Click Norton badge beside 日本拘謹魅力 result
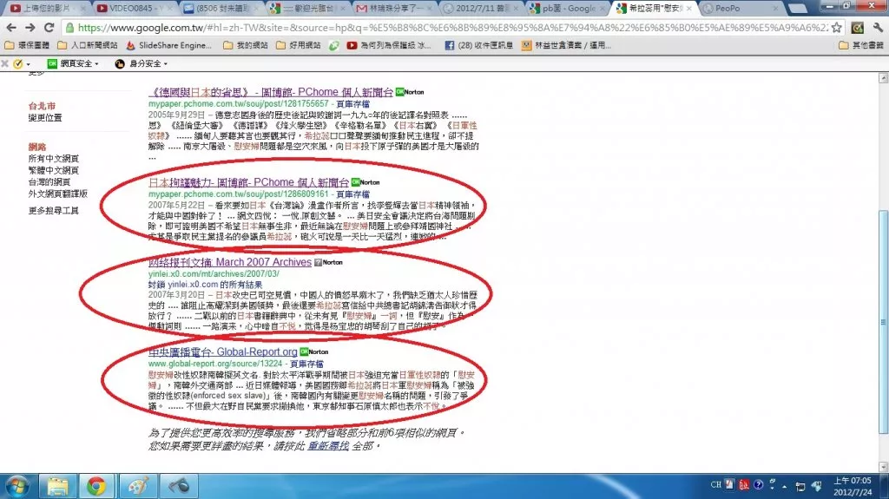The image size is (889, 499). (365, 182)
